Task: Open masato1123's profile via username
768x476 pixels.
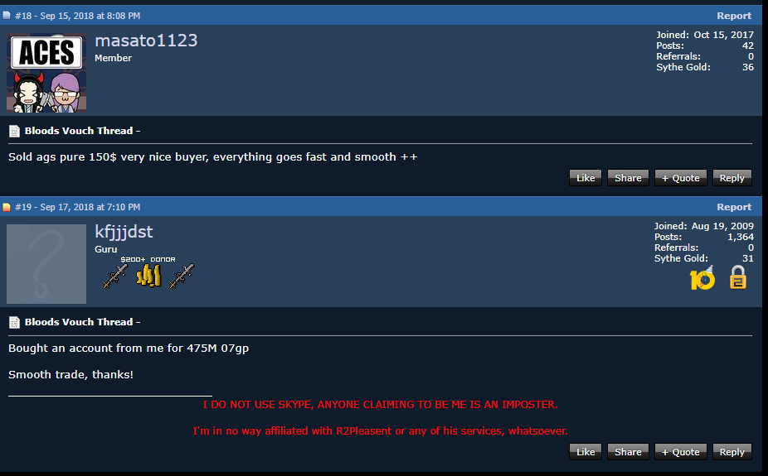Action: [x=146, y=41]
